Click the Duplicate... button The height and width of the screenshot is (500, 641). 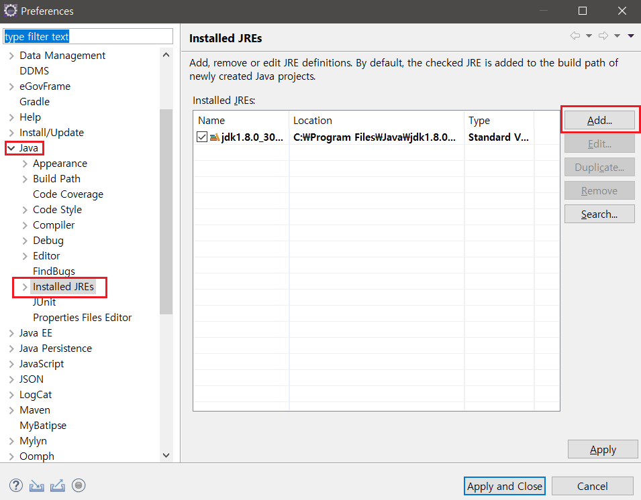point(599,168)
